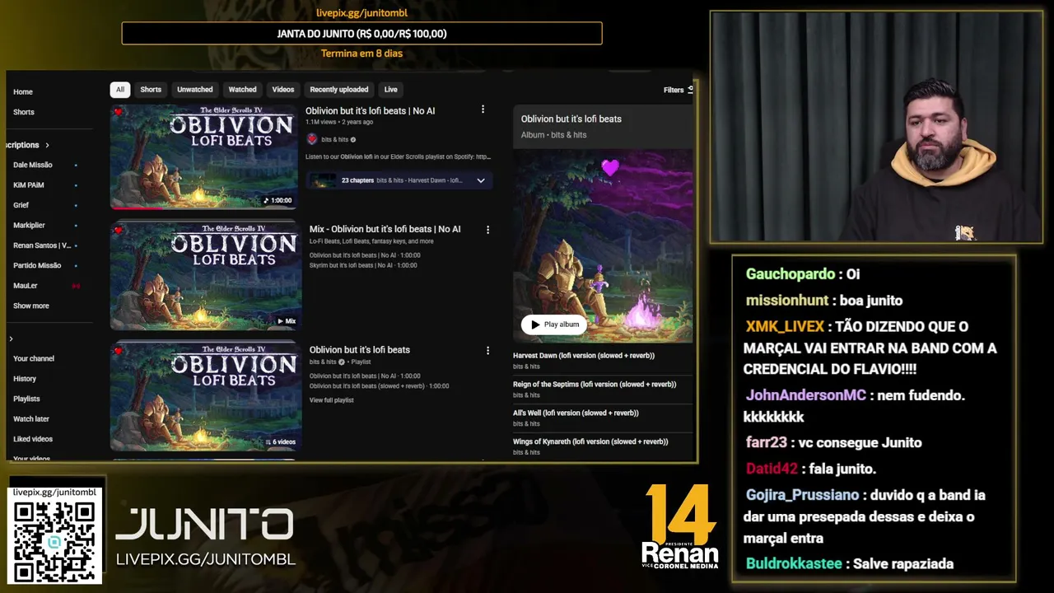Viewport: 1054px width, 593px height.
Task: Click the 6 videos playlist thumbnail
Action: (x=206, y=395)
